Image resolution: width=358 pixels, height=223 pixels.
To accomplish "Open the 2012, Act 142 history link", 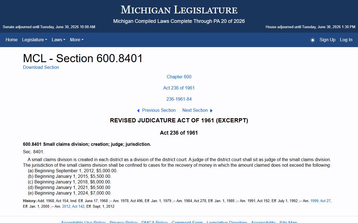I will pyautogui.click(x=73, y=207).
